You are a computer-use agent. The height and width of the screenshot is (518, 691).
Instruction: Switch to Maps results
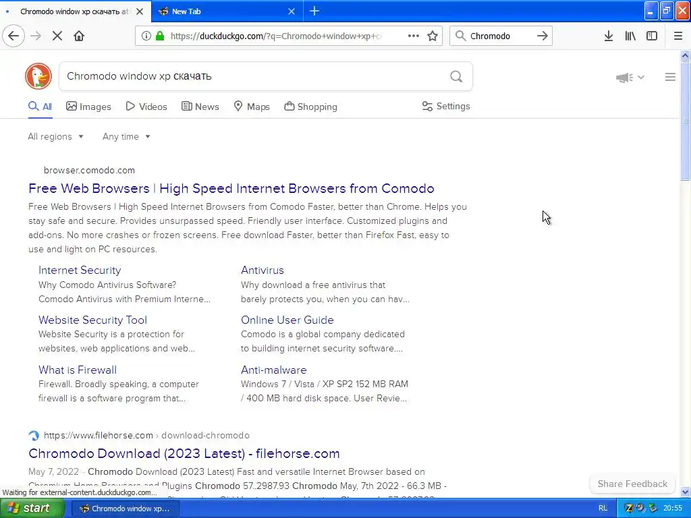[252, 107]
